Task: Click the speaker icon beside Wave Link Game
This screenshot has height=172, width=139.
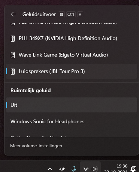Action: click(13, 55)
